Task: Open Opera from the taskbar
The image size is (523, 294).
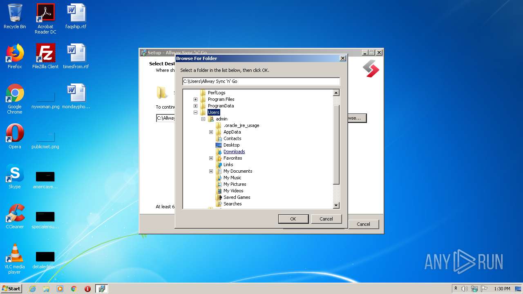Action: pyautogui.click(x=87, y=289)
